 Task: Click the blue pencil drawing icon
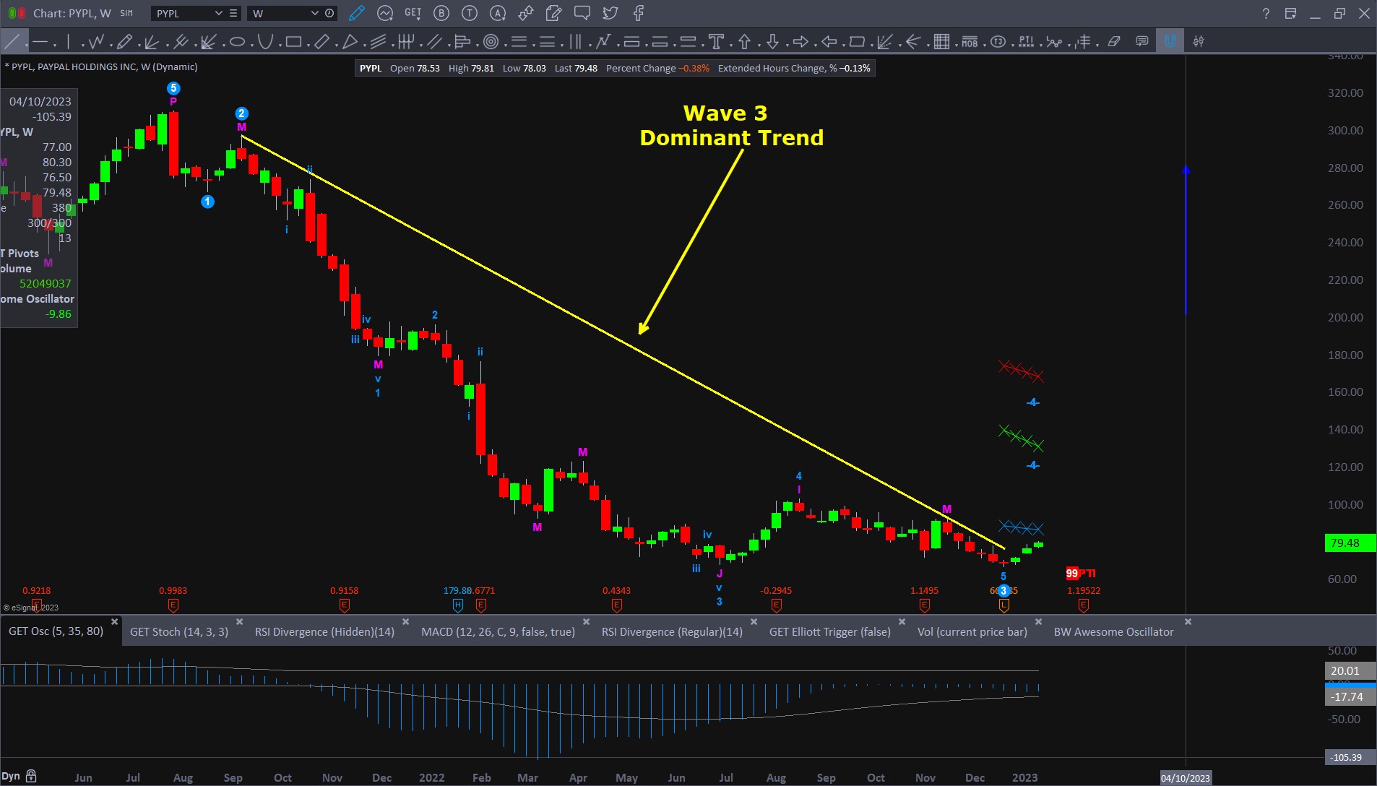[x=356, y=13]
